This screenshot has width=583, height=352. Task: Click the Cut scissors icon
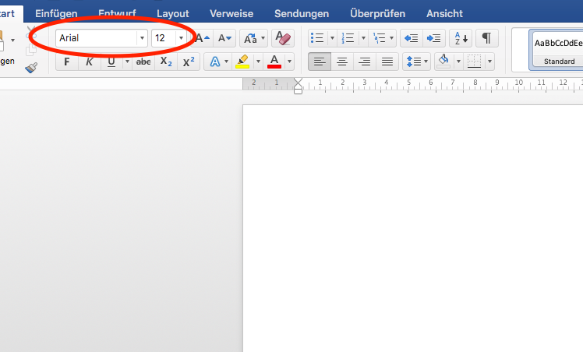click(x=31, y=33)
